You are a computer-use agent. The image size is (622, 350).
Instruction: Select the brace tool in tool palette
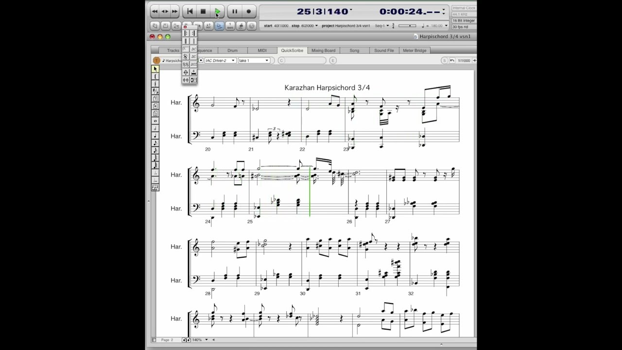155,83
